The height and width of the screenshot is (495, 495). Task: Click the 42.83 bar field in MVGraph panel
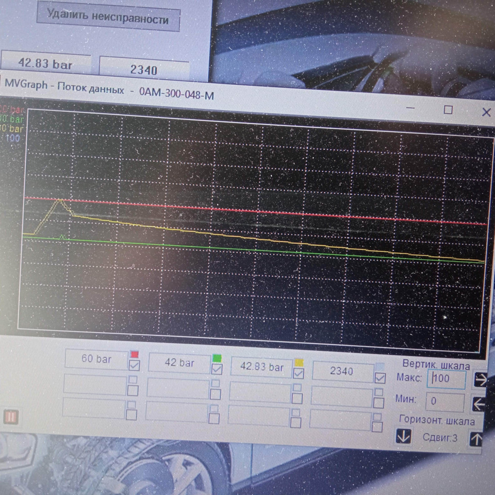[x=262, y=368]
